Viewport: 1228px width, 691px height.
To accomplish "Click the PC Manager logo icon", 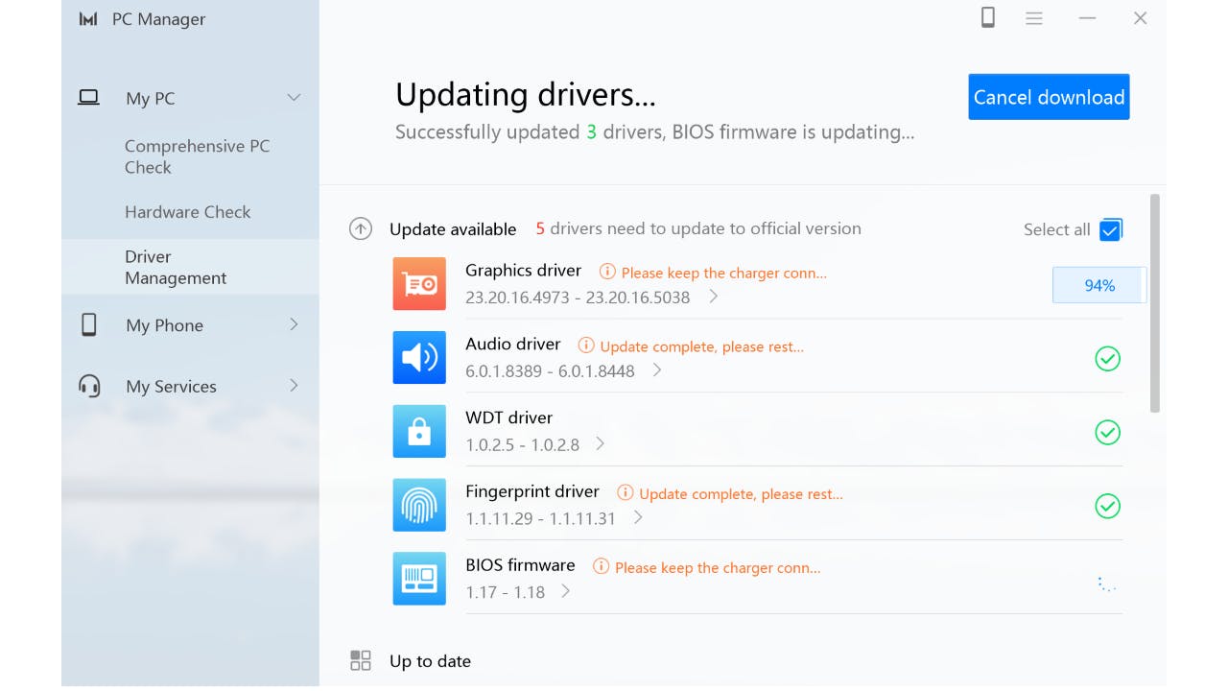I will [88, 19].
